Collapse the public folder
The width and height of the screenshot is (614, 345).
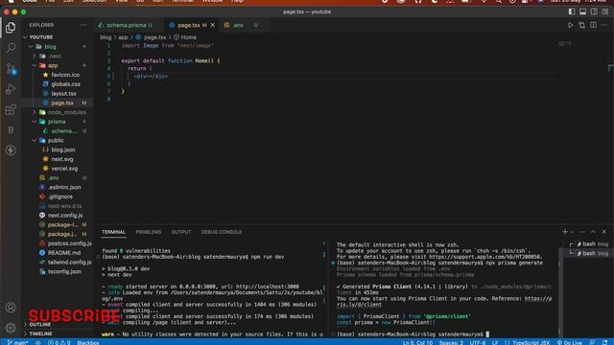[56, 141]
